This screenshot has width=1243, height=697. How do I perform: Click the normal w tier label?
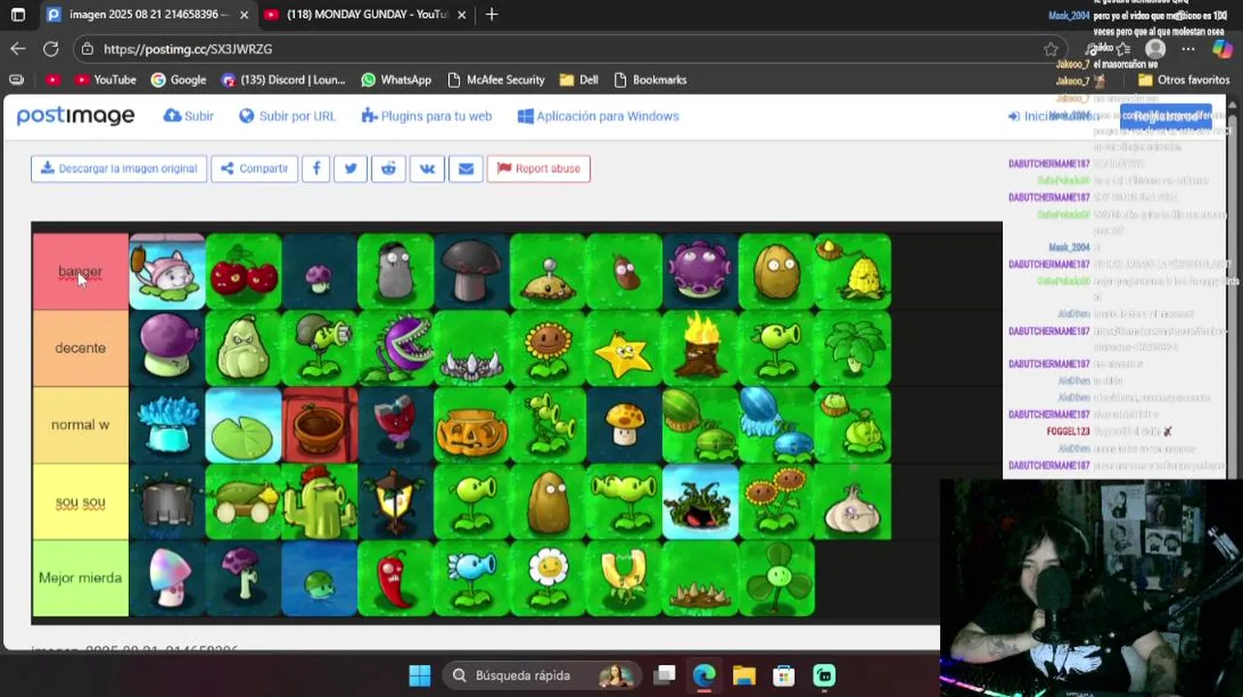pyautogui.click(x=80, y=425)
